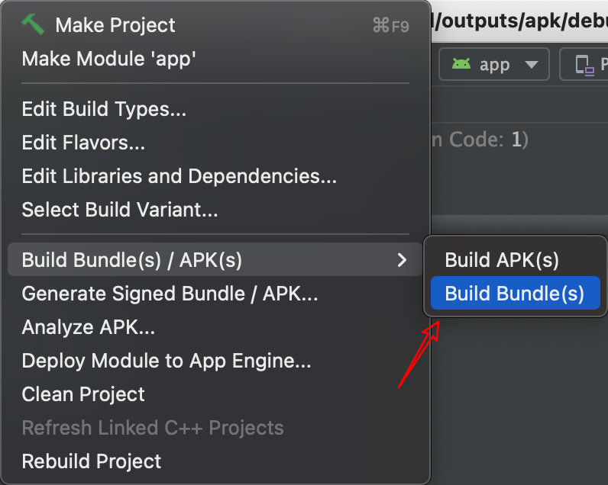This screenshot has width=608, height=485.
Task: Click the highlighted Build Bundle(s) option
Action: (514, 294)
